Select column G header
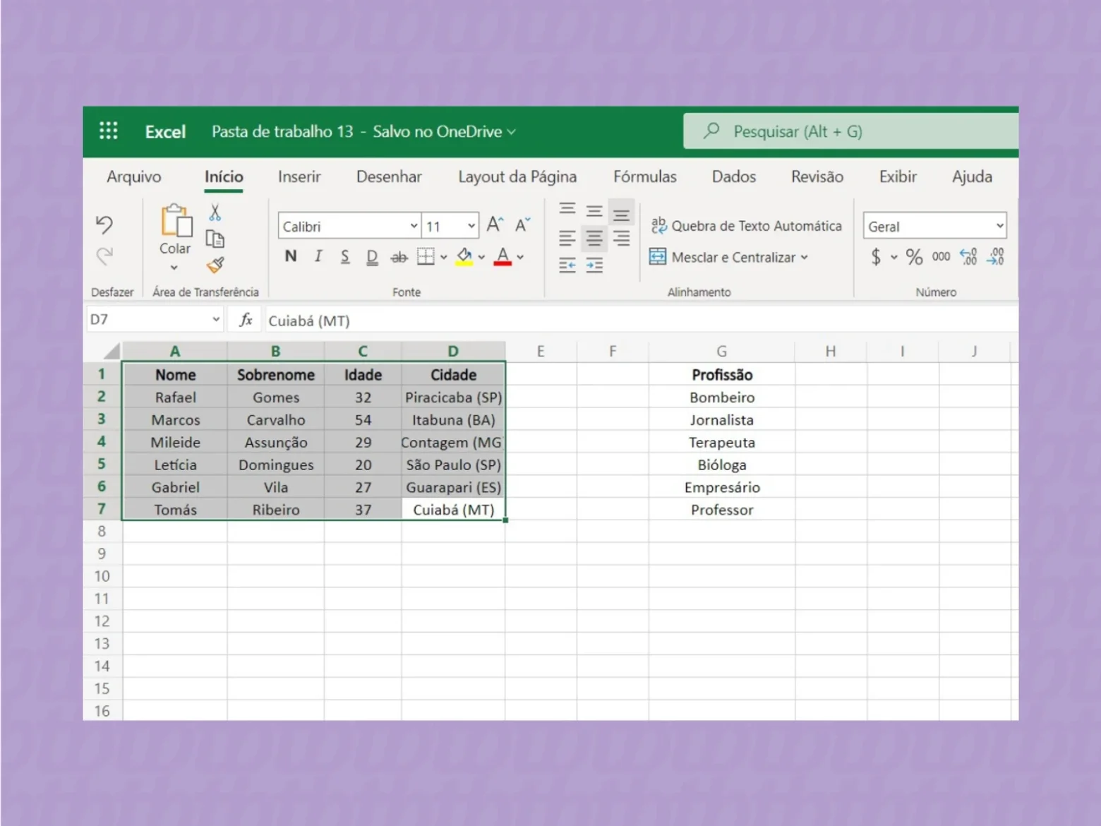 (722, 351)
